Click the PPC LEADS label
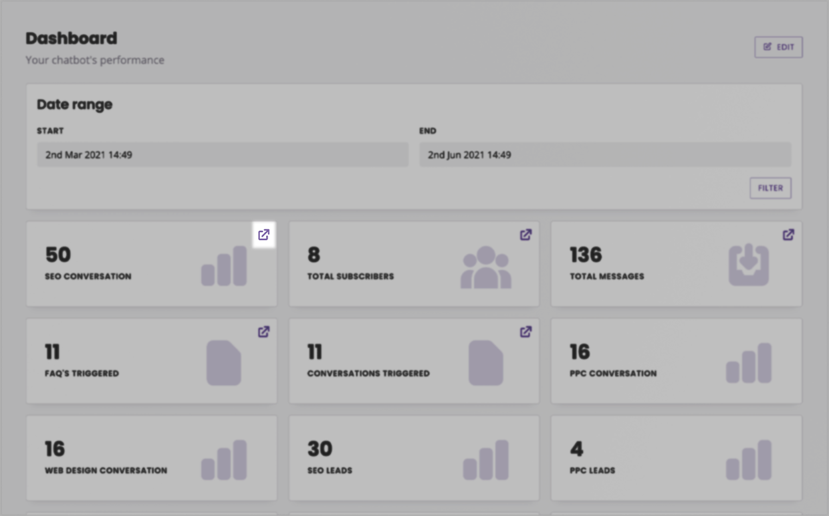829x516 pixels. tap(592, 470)
